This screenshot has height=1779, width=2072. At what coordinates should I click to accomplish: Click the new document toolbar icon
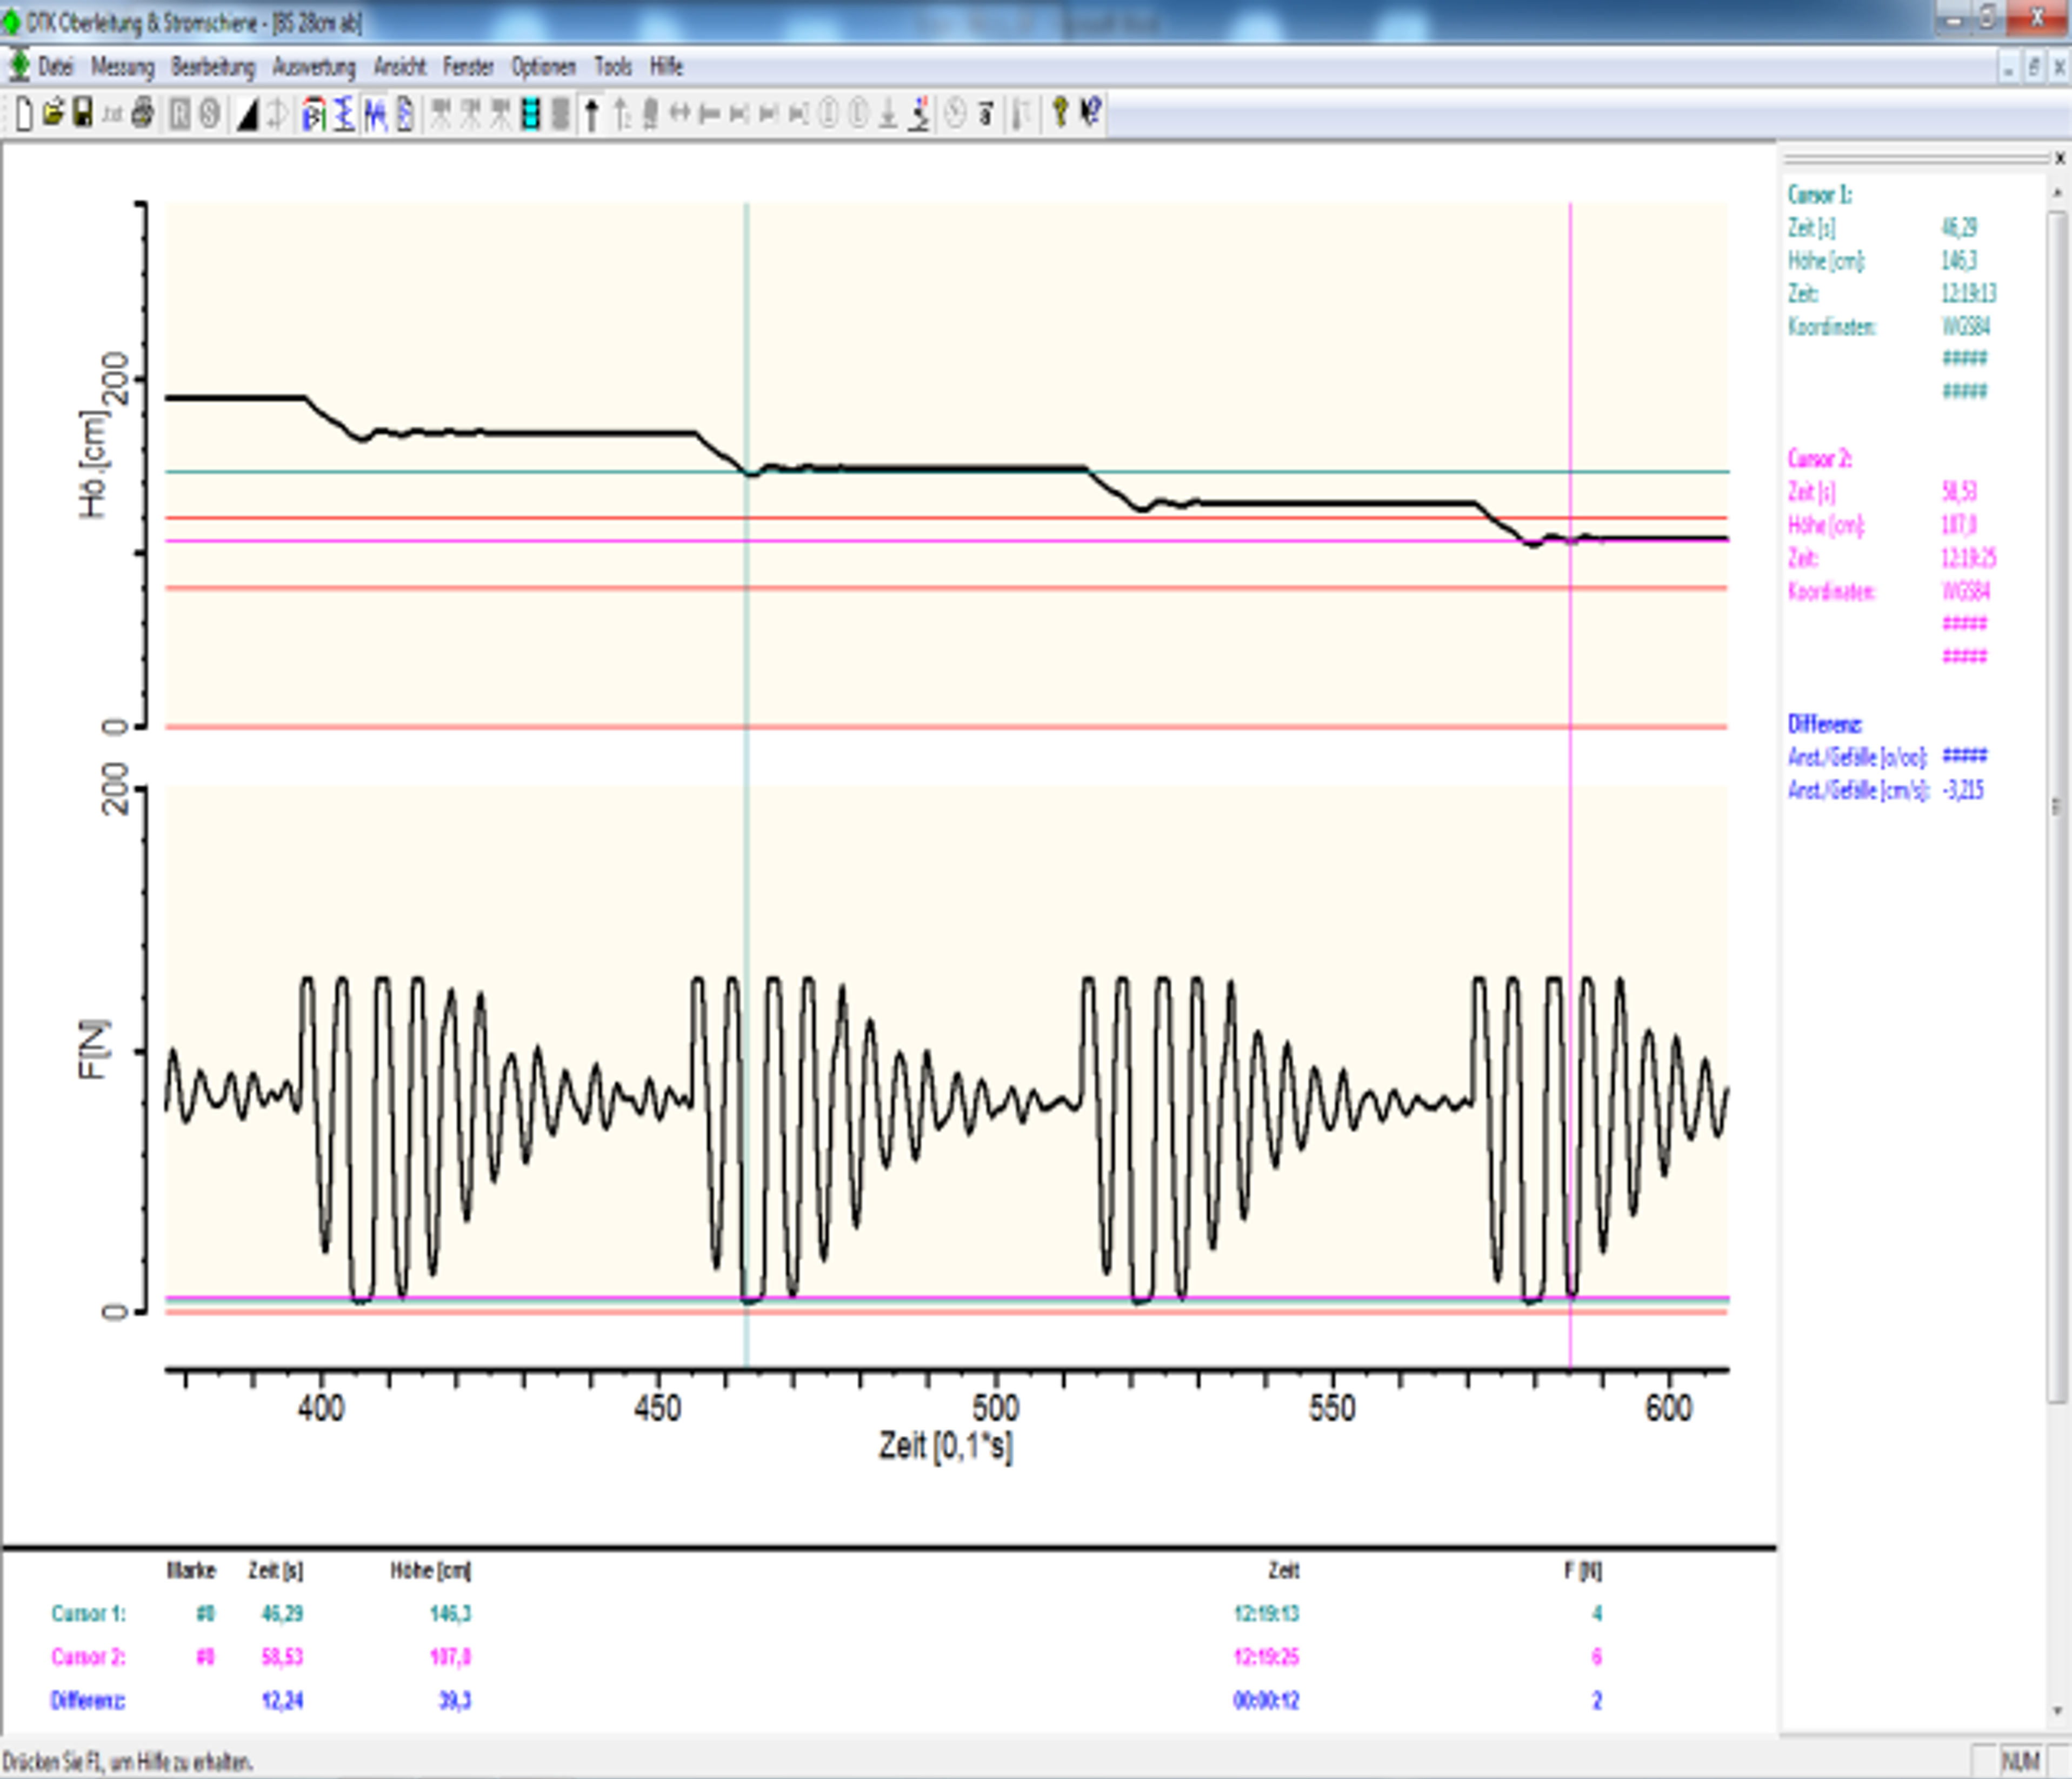click(x=24, y=114)
